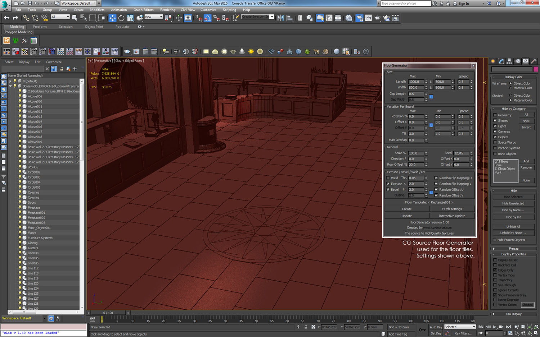
Task: Open the View reference coordinate dropdown
Action: [153, 17]
